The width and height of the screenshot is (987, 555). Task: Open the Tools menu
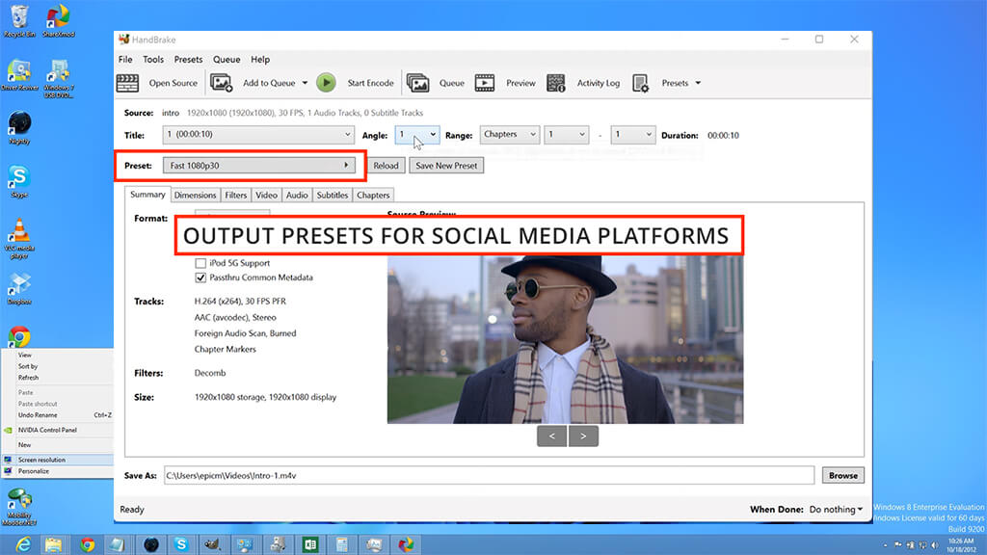[153, 60]
